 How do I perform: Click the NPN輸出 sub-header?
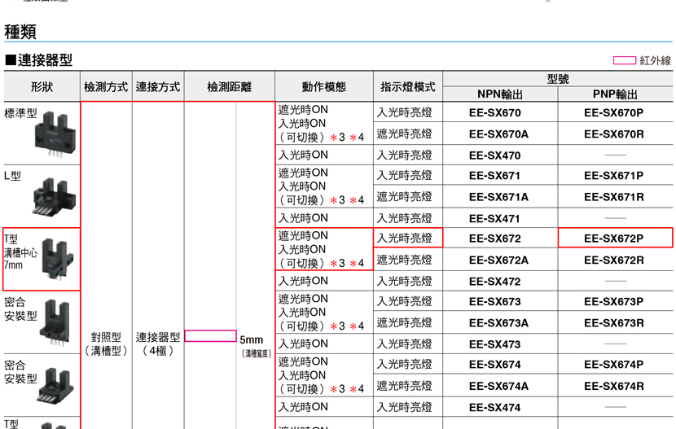tap(500, 94)
